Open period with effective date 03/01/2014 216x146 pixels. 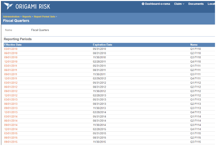pyautogui.click(x=11, y=117)
